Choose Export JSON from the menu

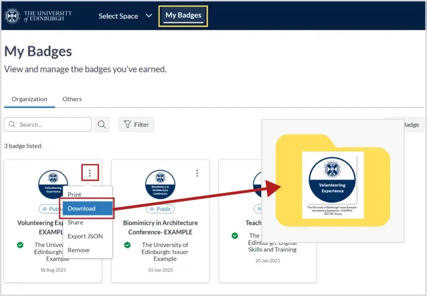pyautogui.click(x=85, y=236)
